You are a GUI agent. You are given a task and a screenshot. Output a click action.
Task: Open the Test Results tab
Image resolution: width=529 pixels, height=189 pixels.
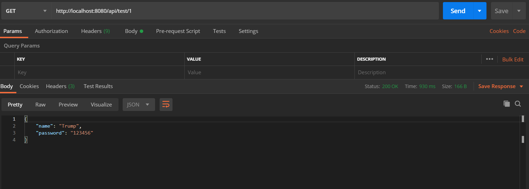tap(98, 86)
